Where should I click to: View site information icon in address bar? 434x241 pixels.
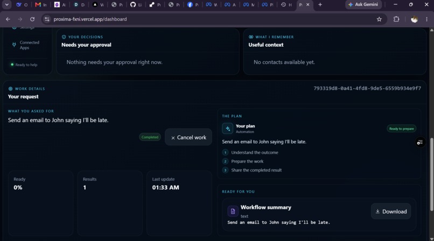coord(47,19)
